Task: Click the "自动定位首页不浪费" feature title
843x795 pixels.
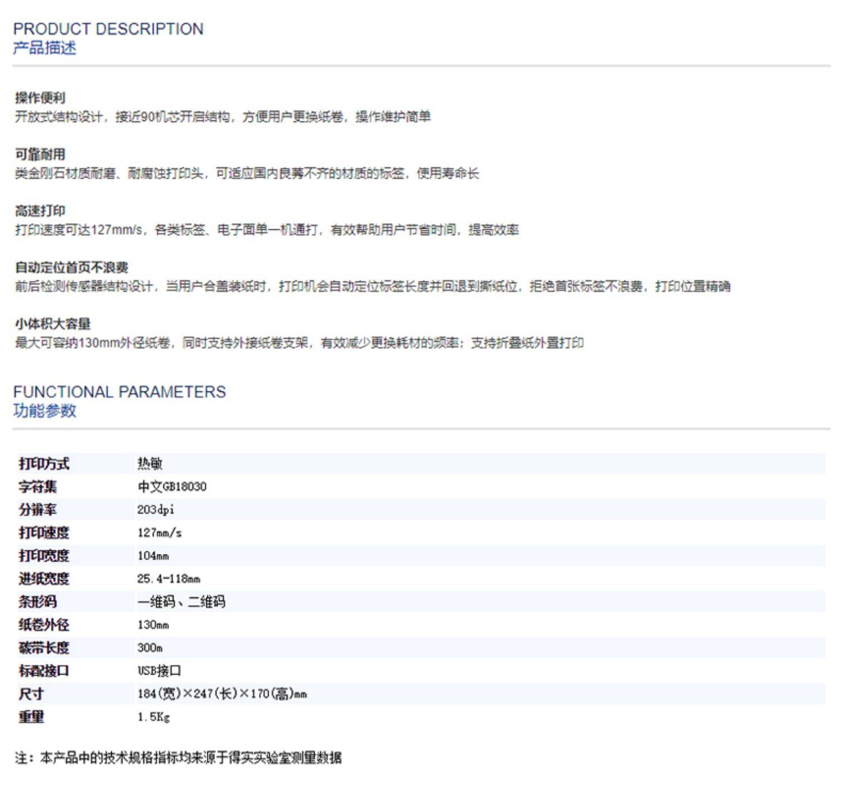Action: pyautogui.click(x=71, y=267)
